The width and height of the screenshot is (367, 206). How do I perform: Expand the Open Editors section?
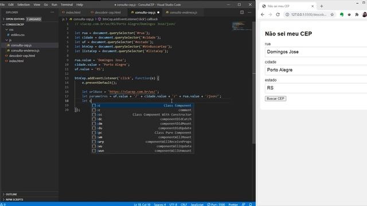point(15,19)
